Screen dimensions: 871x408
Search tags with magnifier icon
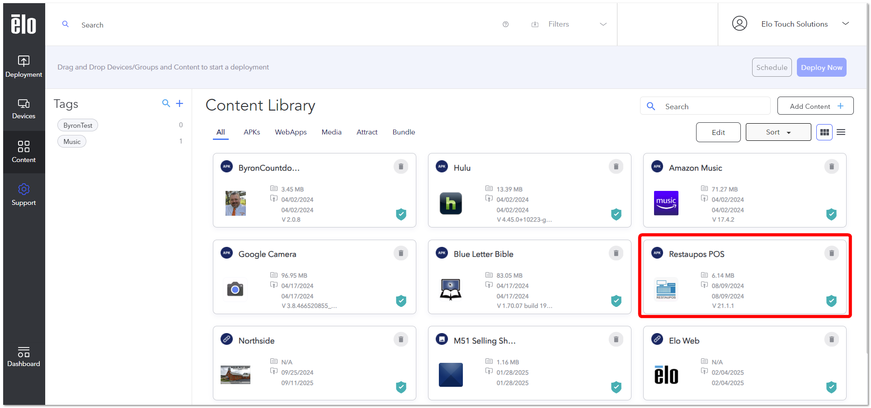point(166,103)
